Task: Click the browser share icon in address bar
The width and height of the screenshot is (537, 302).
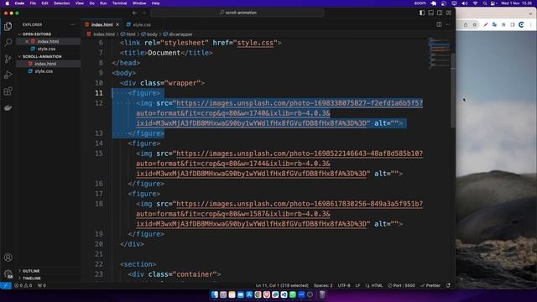Action: pyautogui.click(x=466, y=24)
